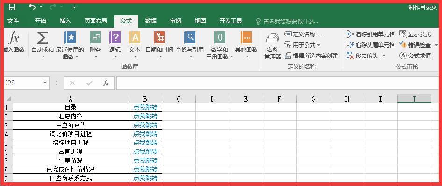Toggle 显示公式 mode

pos(415,34)
